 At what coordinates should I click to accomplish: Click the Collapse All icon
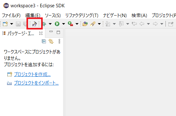(x=44, y=42)
